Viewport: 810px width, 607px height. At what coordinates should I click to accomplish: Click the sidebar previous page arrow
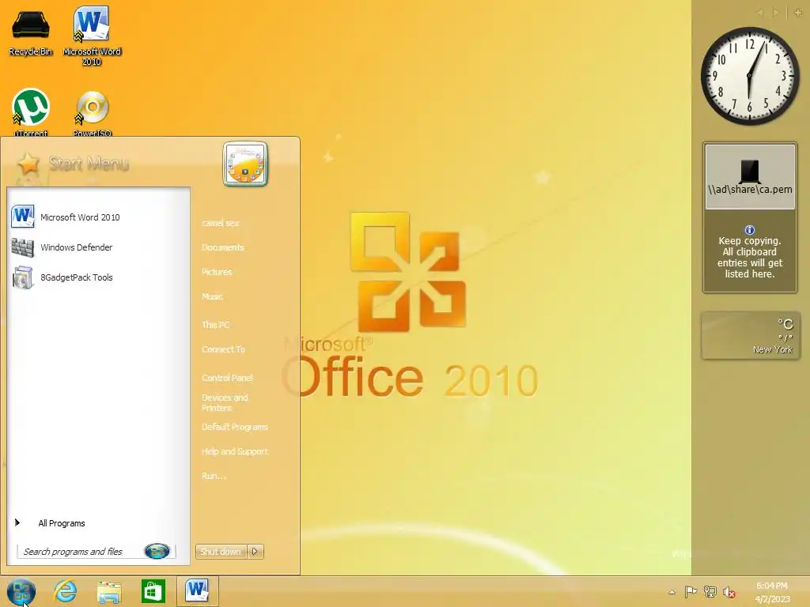pos(760,13)
